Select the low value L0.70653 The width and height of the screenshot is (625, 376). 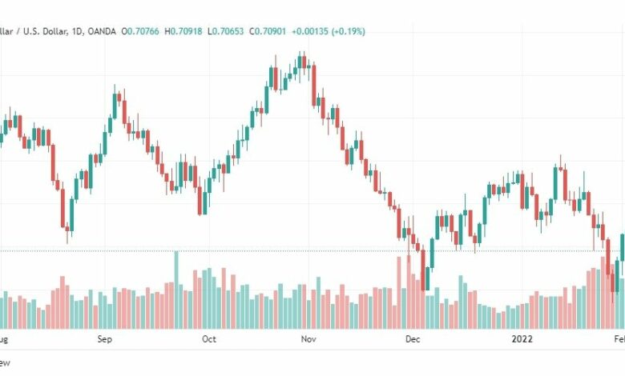[225, 31]
